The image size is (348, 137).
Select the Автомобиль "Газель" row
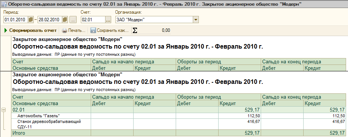tap(178, 116)
